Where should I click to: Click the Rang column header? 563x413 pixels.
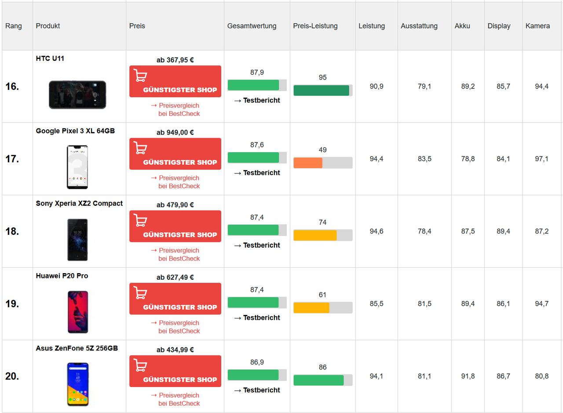point(14,26)
